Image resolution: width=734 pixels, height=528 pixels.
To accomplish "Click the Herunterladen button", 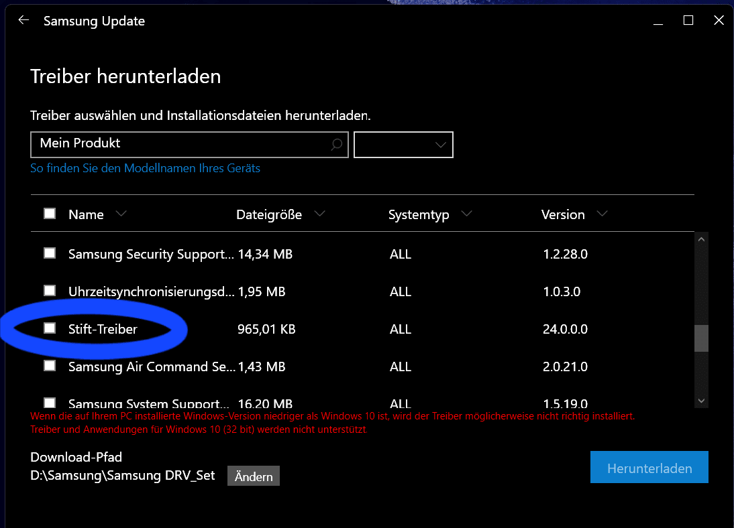I will [649, 467].
